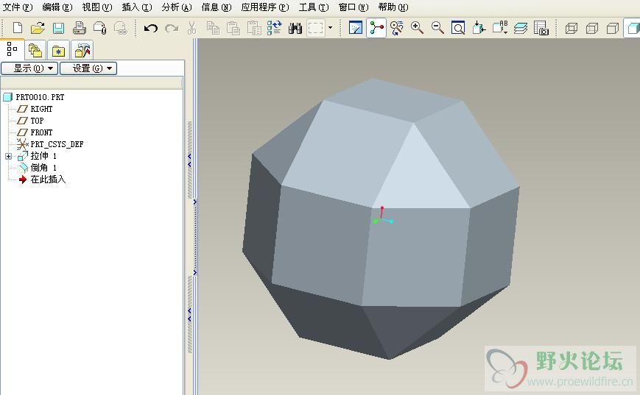Open the 编辑(E) menu
The height and width of the screenshot is (395, 640).
57,7
